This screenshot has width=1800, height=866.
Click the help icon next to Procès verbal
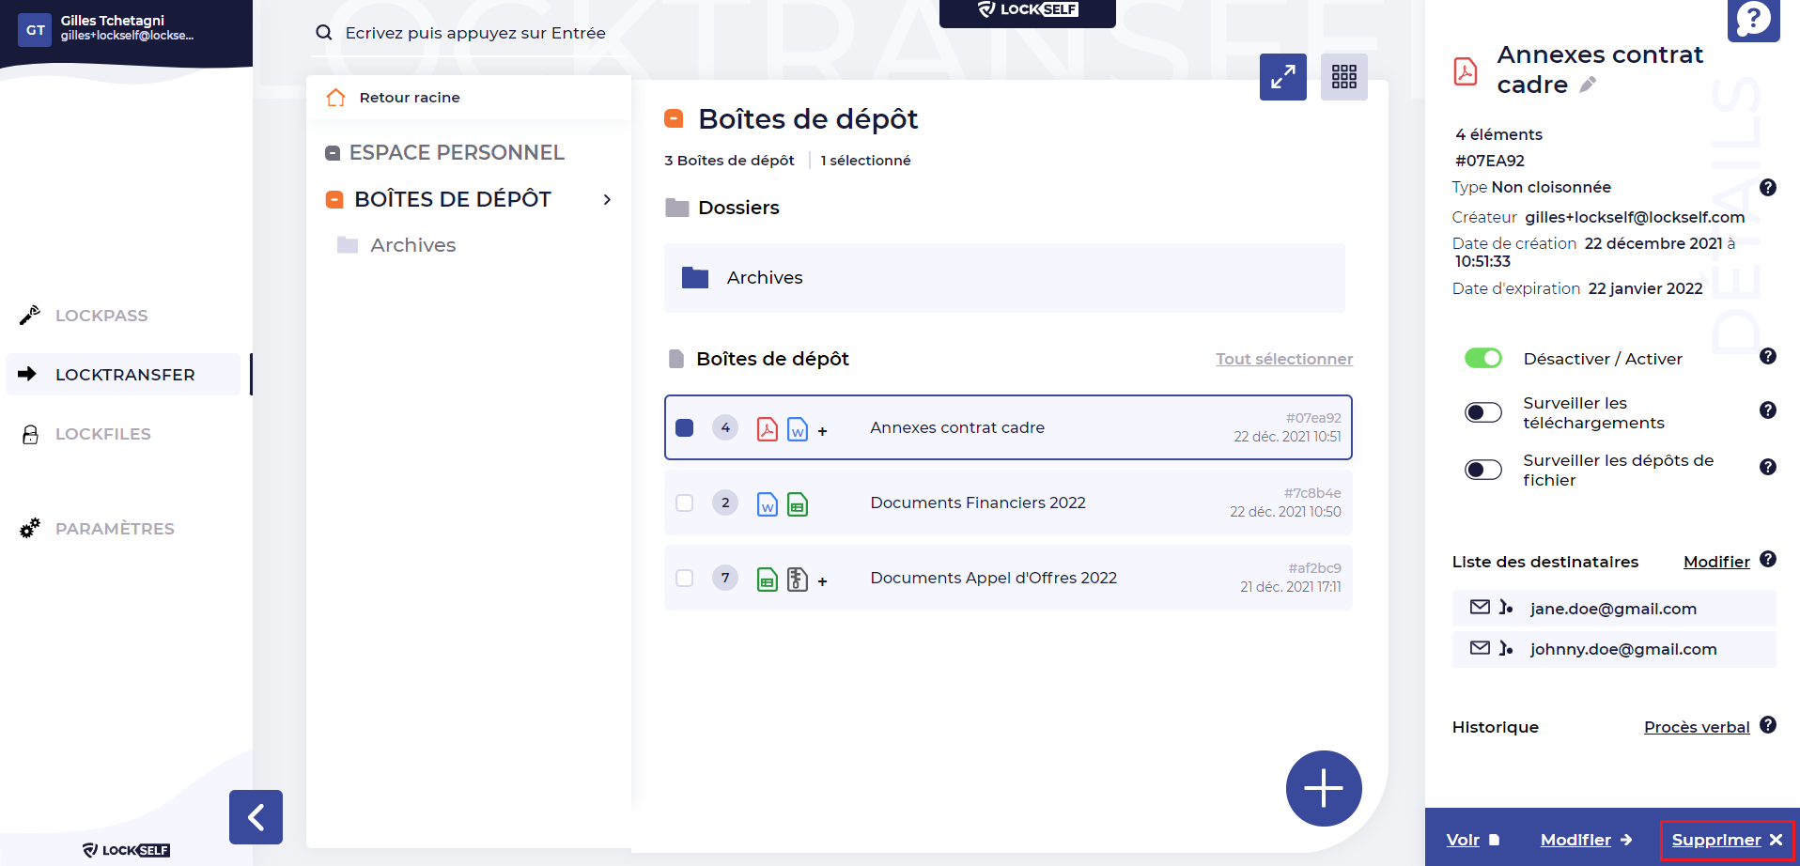coord(1768,724)
